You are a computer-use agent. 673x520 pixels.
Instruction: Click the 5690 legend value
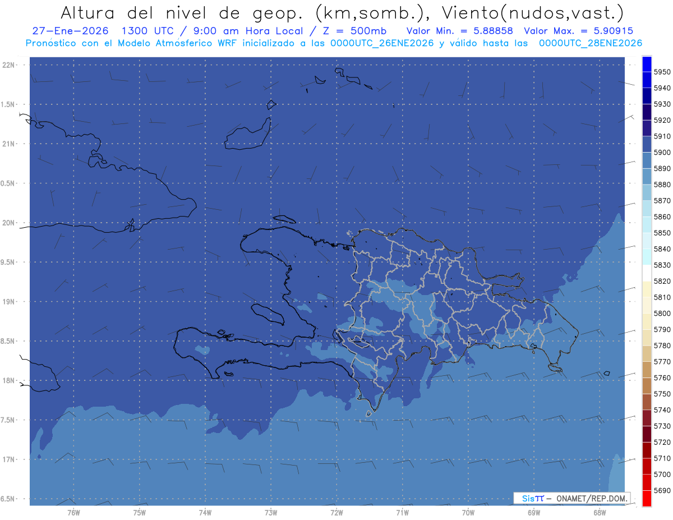coord(662,490)
